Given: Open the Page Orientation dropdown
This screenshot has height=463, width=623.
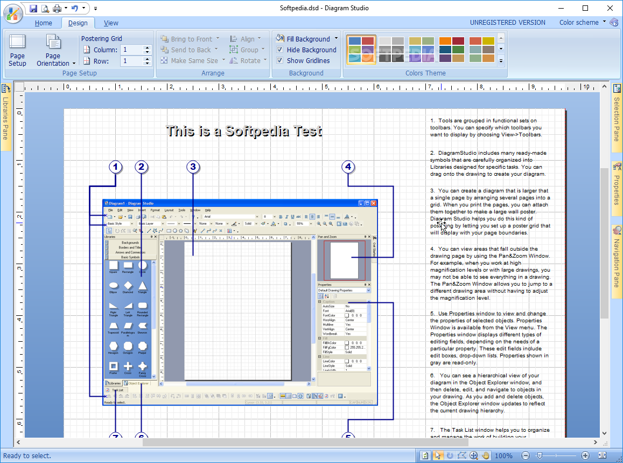Looking at the screenshot, I should click(x=55, y=51).
